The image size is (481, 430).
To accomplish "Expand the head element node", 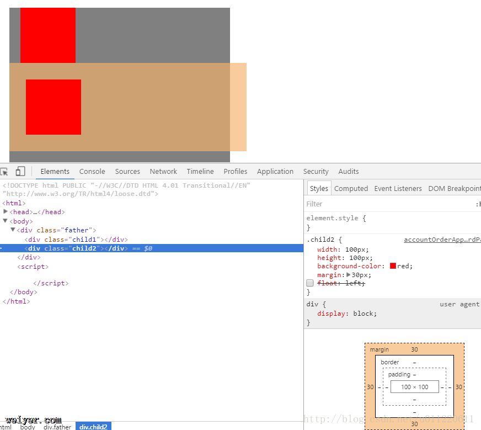I will tap(5, 211).
